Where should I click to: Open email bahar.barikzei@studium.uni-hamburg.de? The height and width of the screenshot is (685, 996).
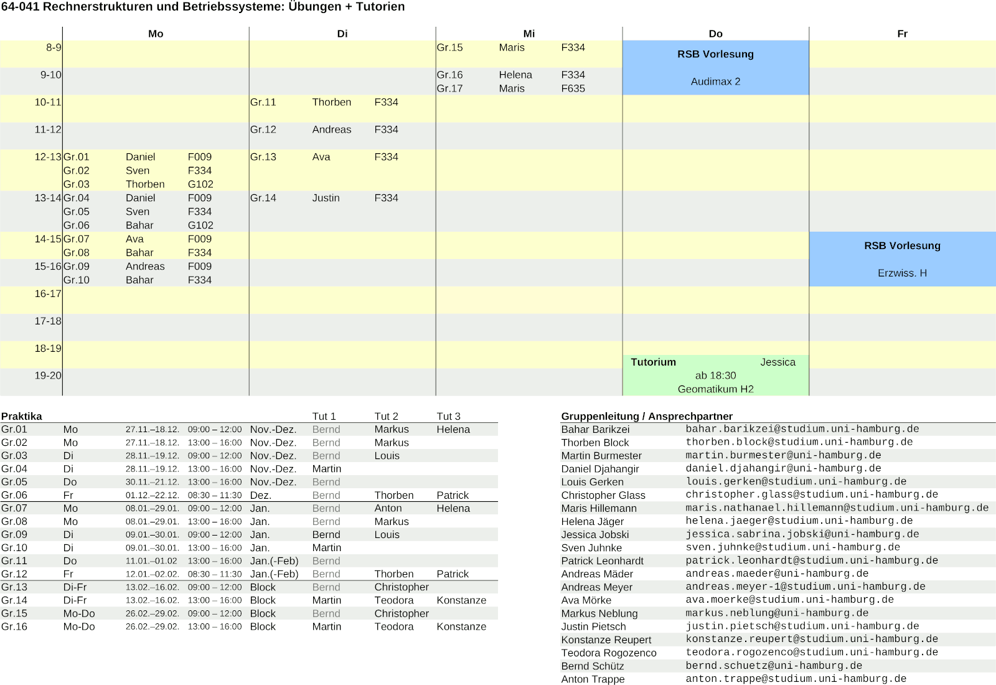pyautogui.click(x=802, y=429)
